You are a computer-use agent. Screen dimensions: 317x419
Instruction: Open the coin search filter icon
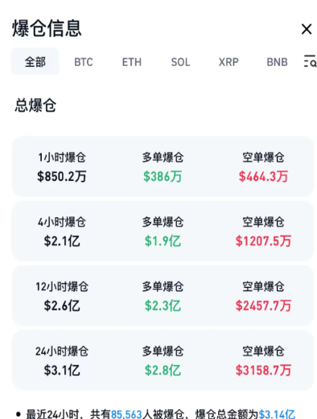click(x=310, y=61)
